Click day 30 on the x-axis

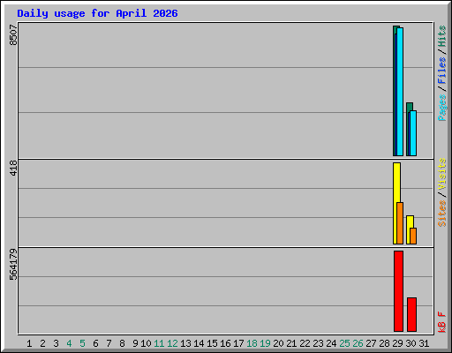[x=411, y=343]
